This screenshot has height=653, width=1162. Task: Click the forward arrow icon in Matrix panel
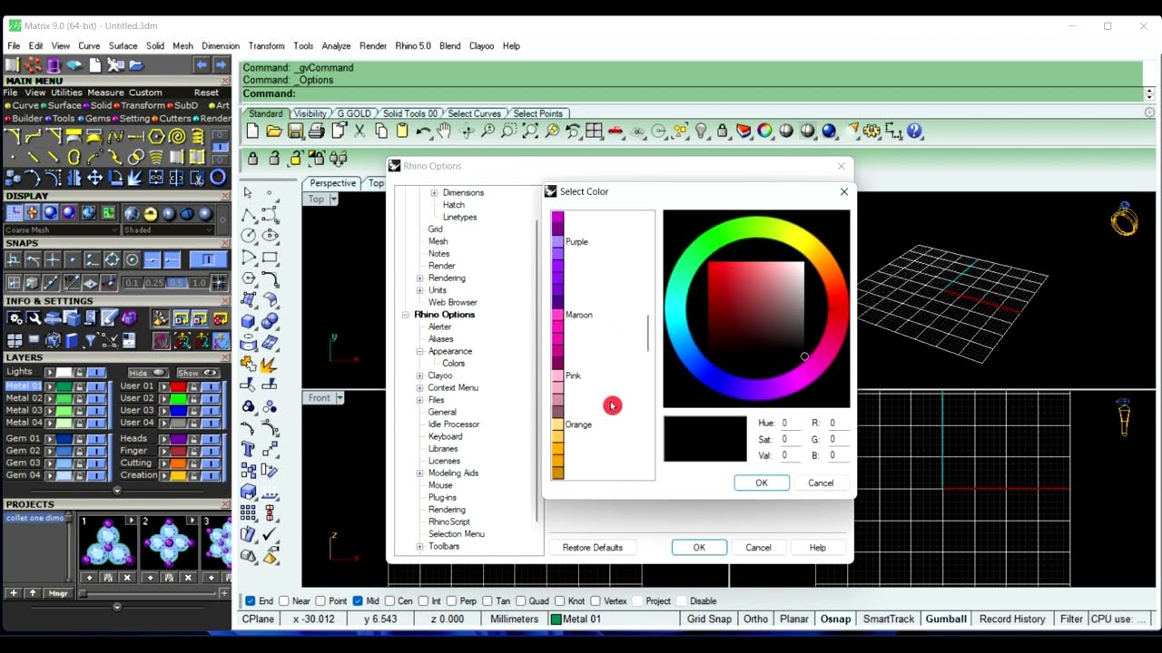point(221,65)
